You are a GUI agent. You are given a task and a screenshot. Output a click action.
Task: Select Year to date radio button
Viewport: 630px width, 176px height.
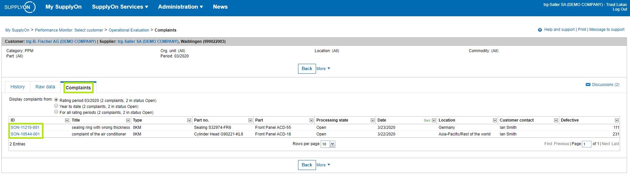click(x=56, y=106)
